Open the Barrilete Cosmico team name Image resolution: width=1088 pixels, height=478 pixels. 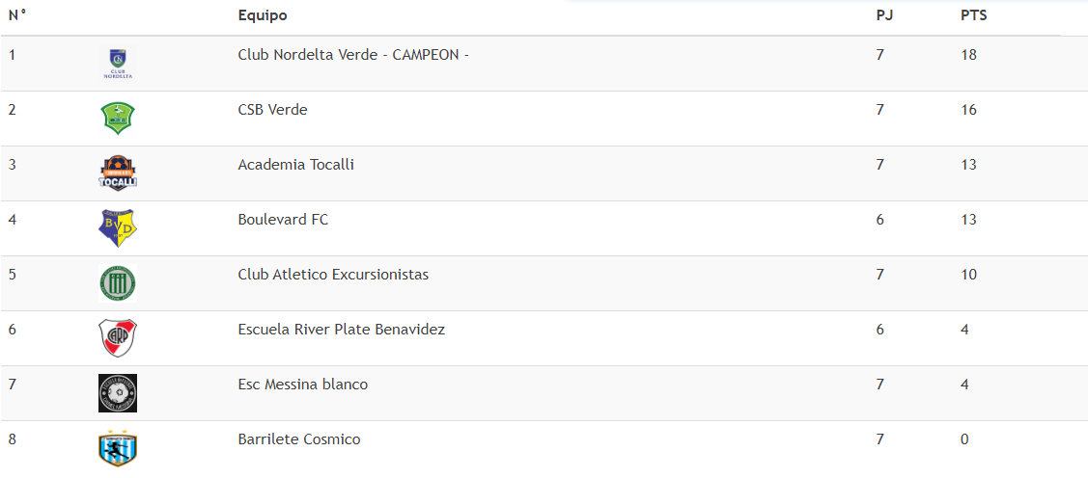[x=299, y=439]
